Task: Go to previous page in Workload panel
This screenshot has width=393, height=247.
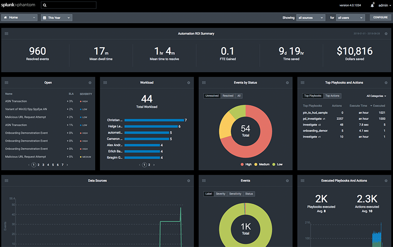Action: (140, 165)
